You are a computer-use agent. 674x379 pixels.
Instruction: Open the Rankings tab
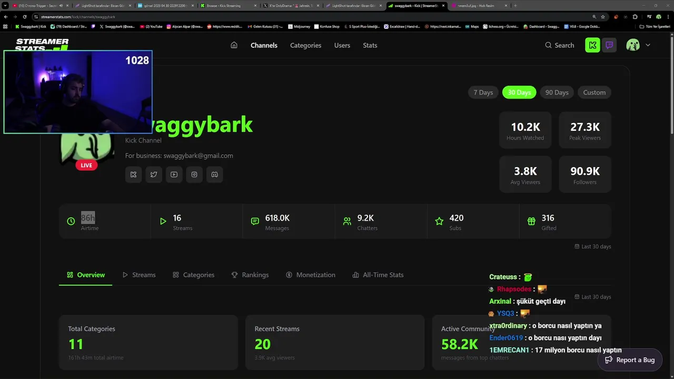[250, 275]
